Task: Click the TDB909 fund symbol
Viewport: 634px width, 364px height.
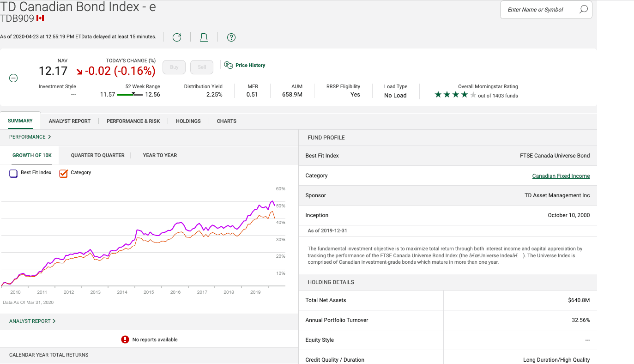Action: pos(17,18)
